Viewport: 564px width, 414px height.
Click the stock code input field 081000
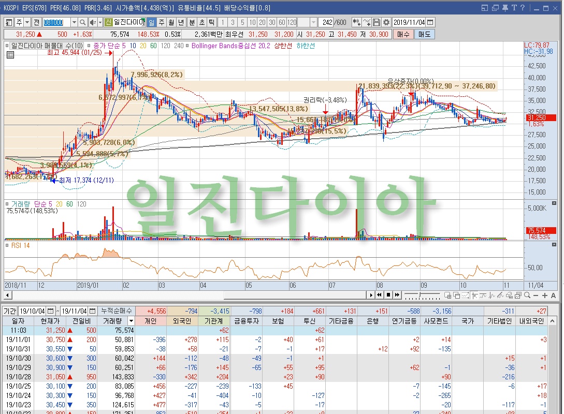pyautogui.click(x=56, y=22)
